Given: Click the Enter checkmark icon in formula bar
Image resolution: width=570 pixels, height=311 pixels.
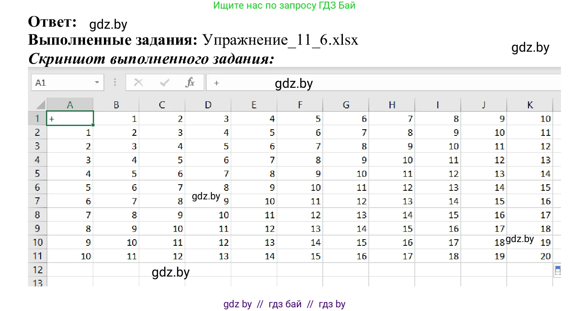Looking at the screenshot, I should 164,82.
